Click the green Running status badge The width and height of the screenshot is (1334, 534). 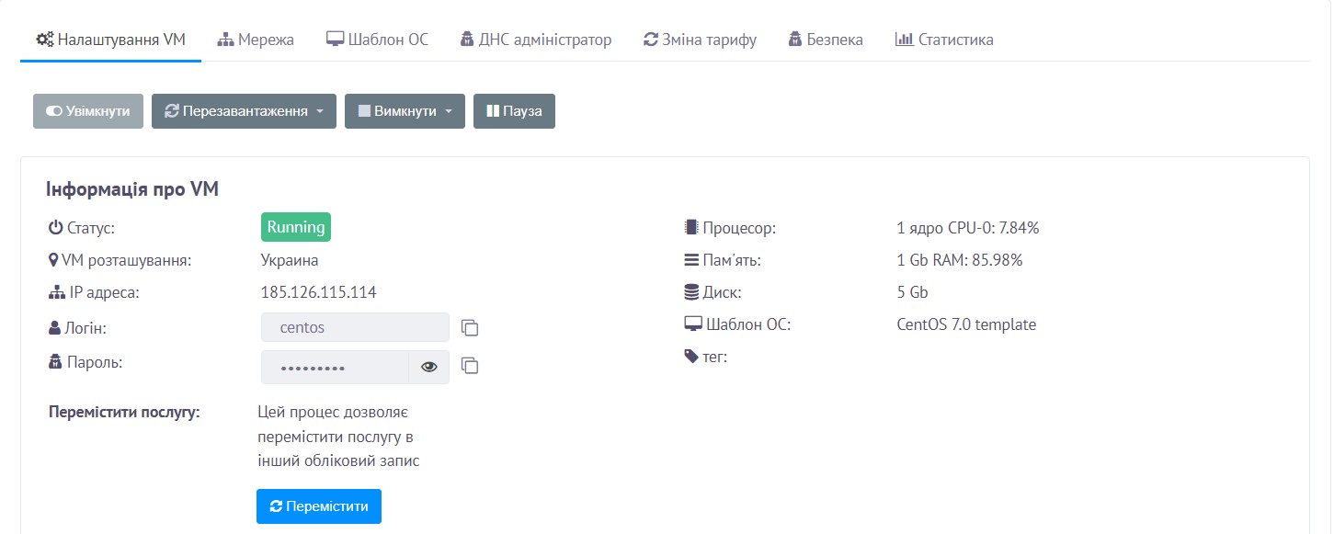[295, 227]
